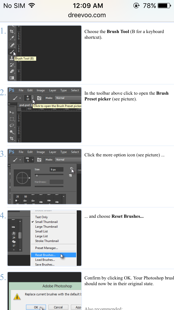The image size is (174, 310).
Task: Toggle the brush panel icon in step 2
Action: coord(39,98)
